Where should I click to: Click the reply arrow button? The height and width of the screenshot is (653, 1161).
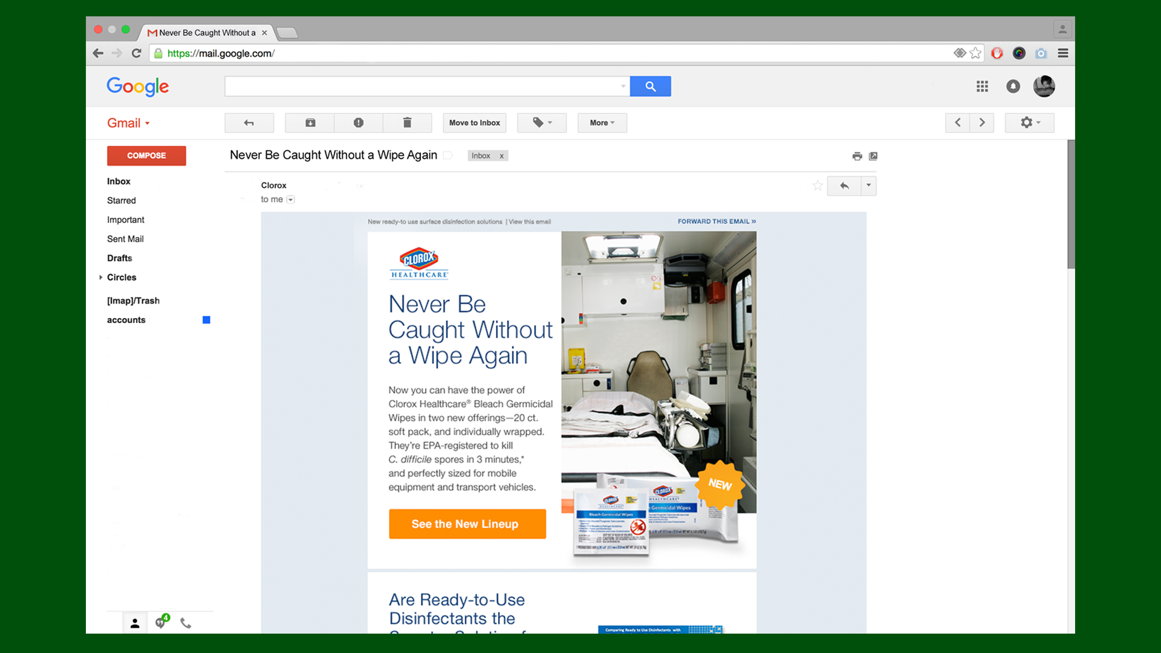coord(844,186)
